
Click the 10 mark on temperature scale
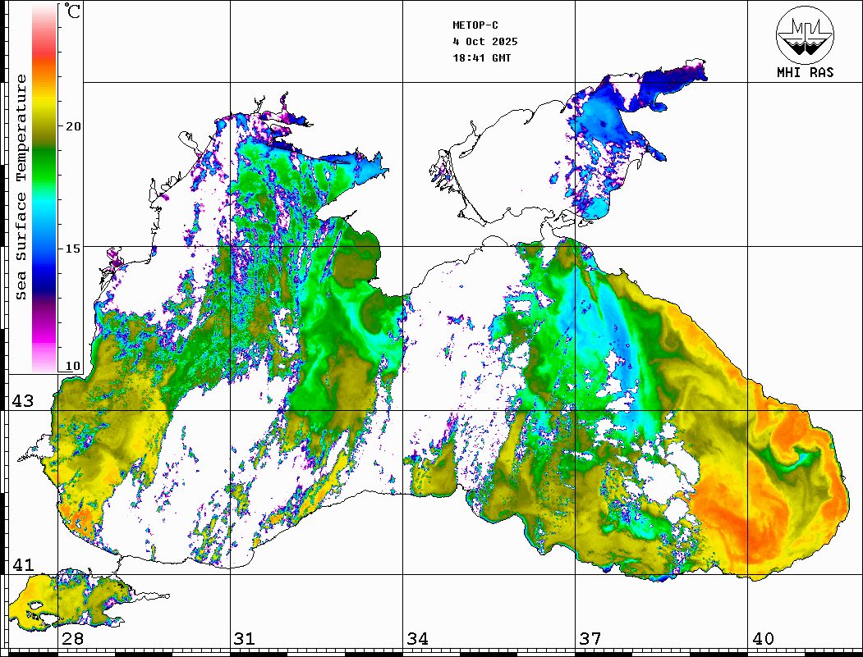[x=73, y=366]
